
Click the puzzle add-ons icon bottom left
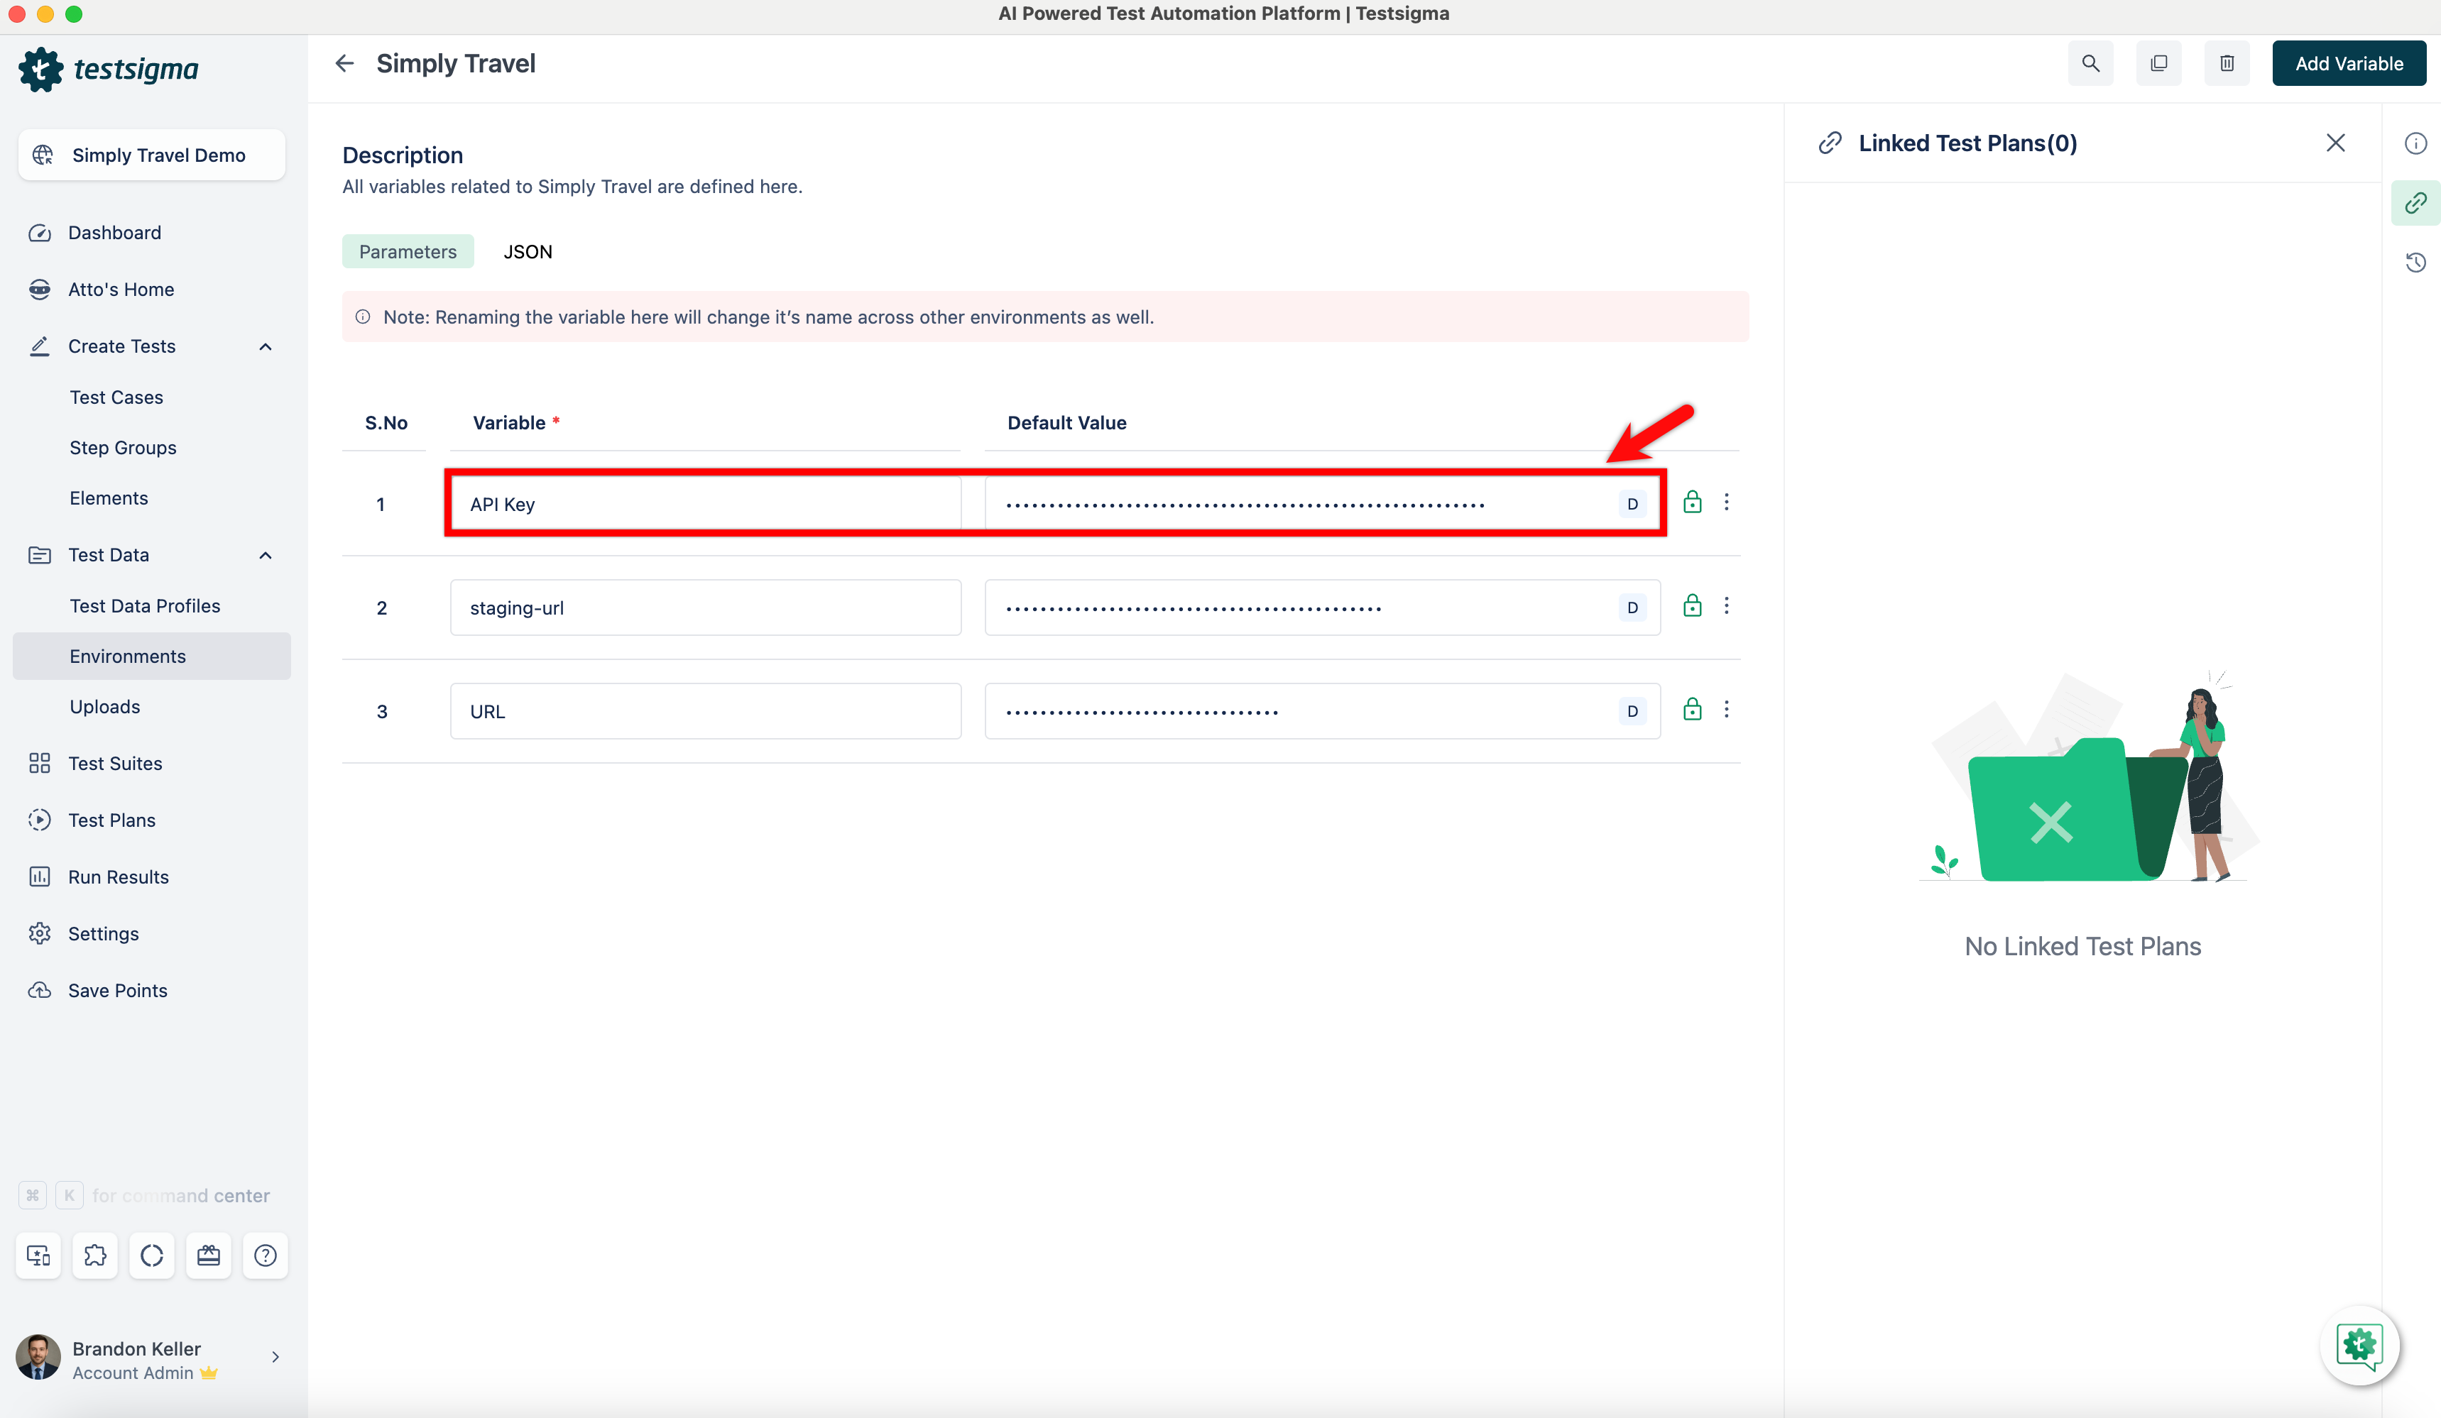click(95, 1255)
